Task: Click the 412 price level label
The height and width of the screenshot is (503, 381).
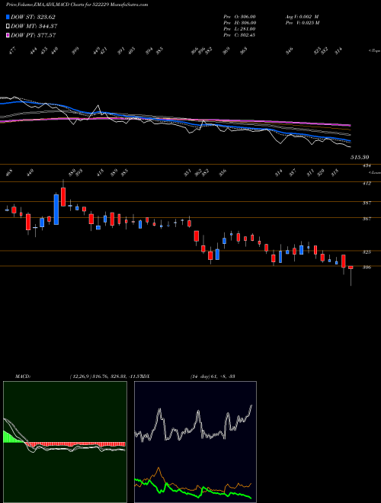Action: pos(367,184)
